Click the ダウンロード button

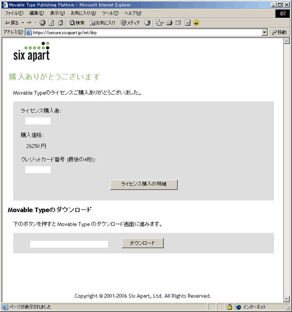pyautogui.click(x=143, y=243)
